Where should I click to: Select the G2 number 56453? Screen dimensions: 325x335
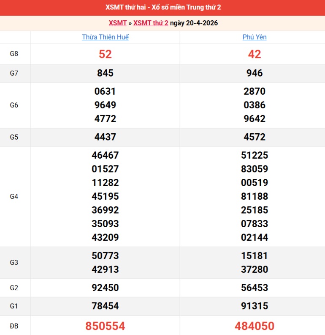click(x=255, y=288)
